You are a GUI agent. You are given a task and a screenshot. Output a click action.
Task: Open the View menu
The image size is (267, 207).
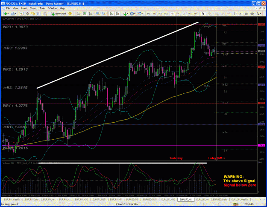15,8
